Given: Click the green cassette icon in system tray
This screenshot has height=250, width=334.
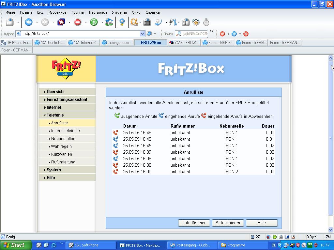Looking at the screenshot, I should click(310, 245).
